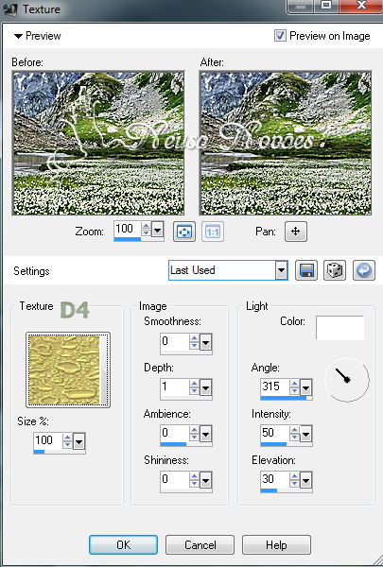Click the Reset to default arrow icon
Image resolution: width=383 pixels, height=567 pixels.
coord(364,270)
